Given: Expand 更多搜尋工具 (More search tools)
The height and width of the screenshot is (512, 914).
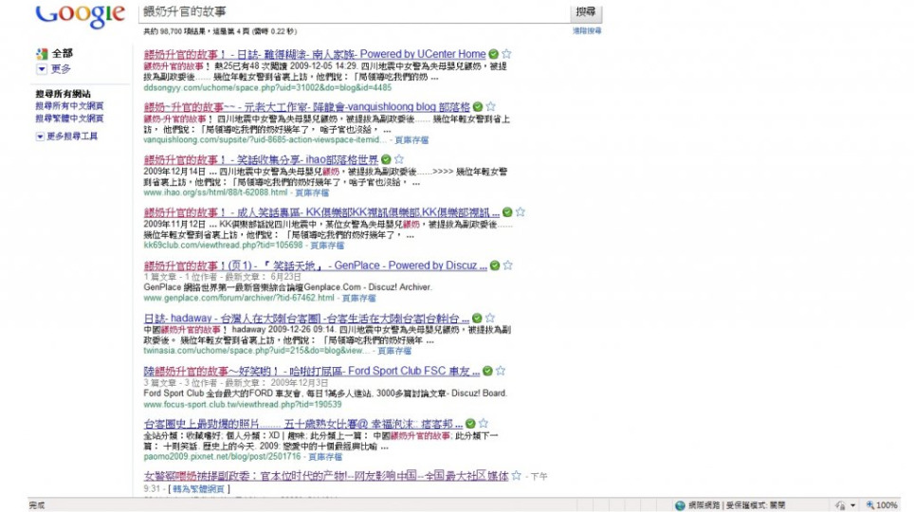Looking at the screenshot, I should pos(41,137).
